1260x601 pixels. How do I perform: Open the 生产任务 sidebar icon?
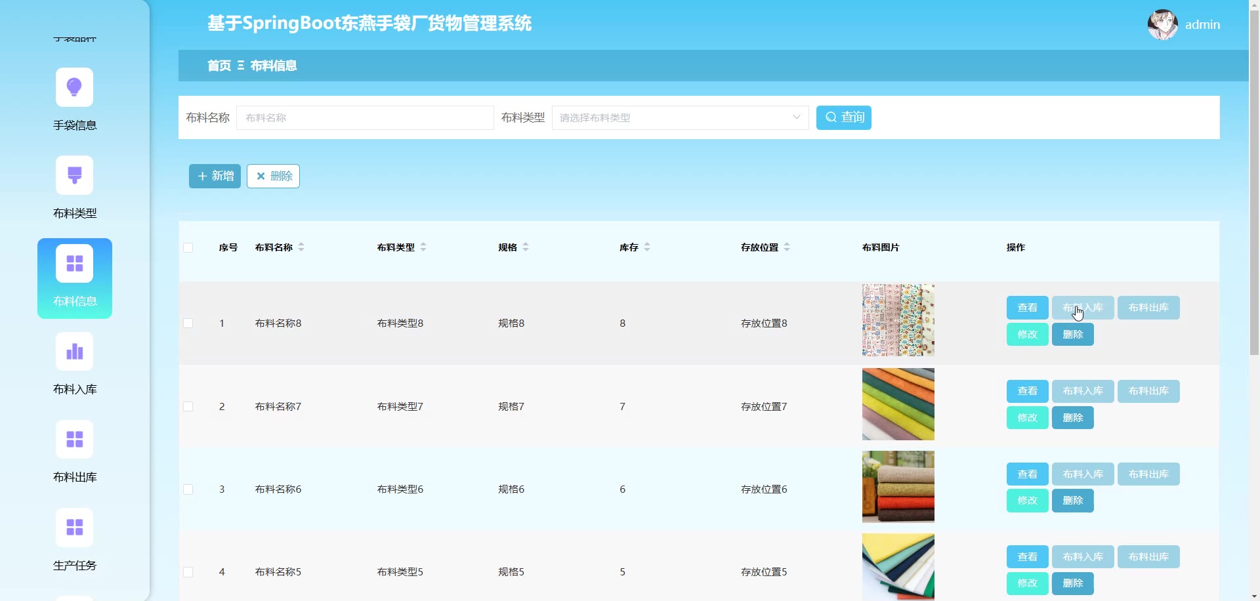point(74,528)
